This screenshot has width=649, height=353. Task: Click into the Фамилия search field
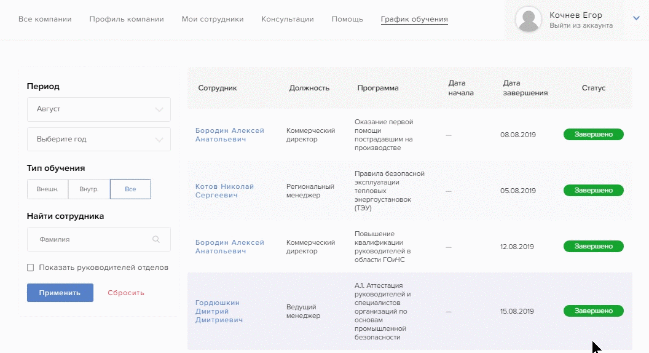92,239
